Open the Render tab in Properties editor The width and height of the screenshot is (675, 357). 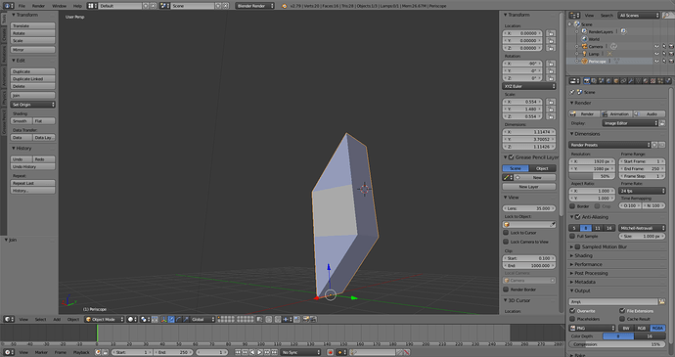(587, 80)
